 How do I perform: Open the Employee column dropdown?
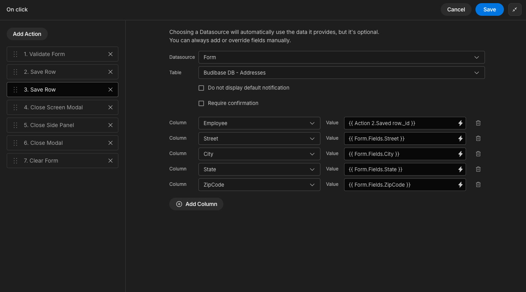259,123
